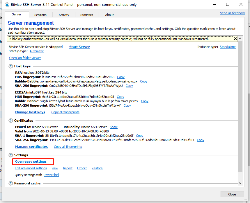The image size is (250, 203).
Task: Minimize the Bitvise Control Panel window
Action: coord(214,4)
